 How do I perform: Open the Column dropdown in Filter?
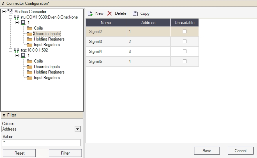(78, 129)
